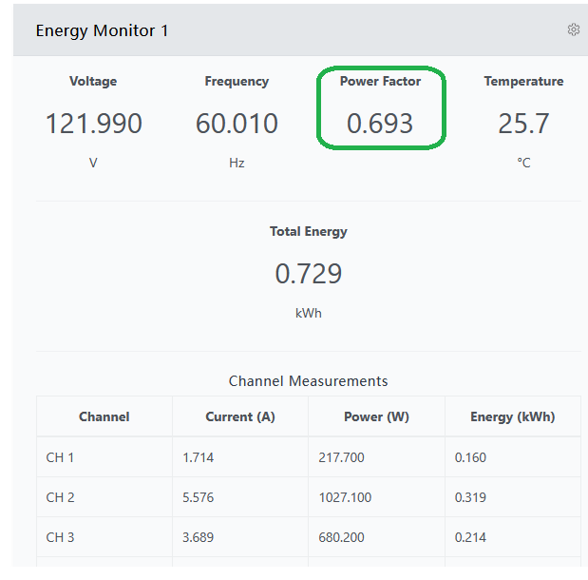Click the Energy Monitor 1 title
Viewport: 588px width, 580px height.
(102, 30)
